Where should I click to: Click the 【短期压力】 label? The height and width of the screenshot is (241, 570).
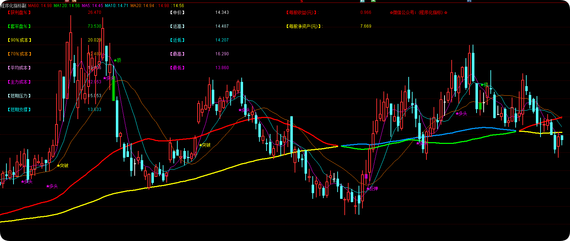tap(20, 96)
